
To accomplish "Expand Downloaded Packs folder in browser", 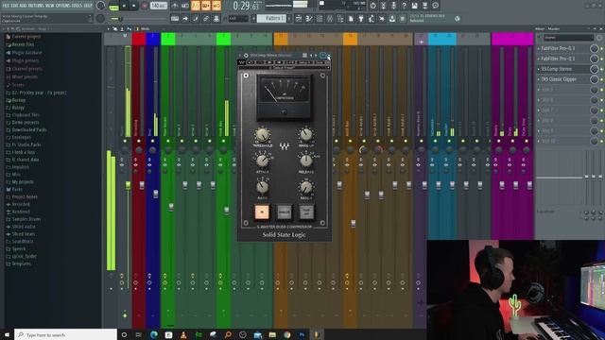I will (x=29, y=130).
